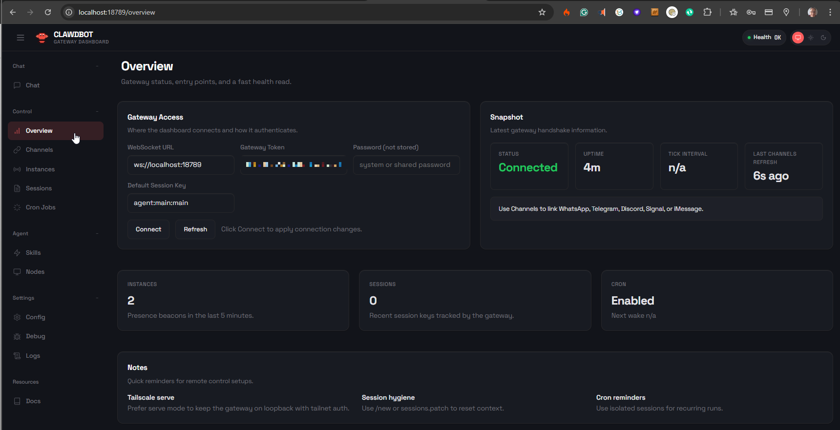The width and height of the screenshot is (840, 430).
Task: Open the Config settings page
Action: (35, 317)
